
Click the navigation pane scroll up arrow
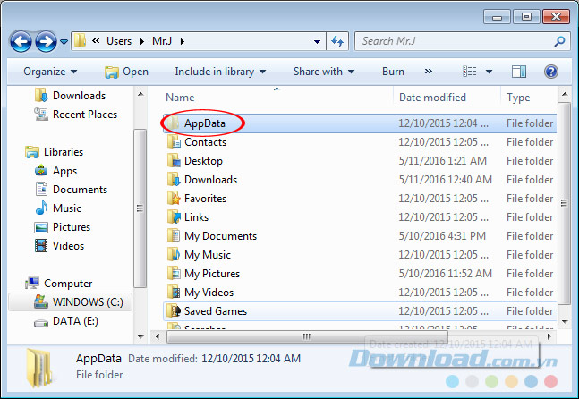coord(140,95)
